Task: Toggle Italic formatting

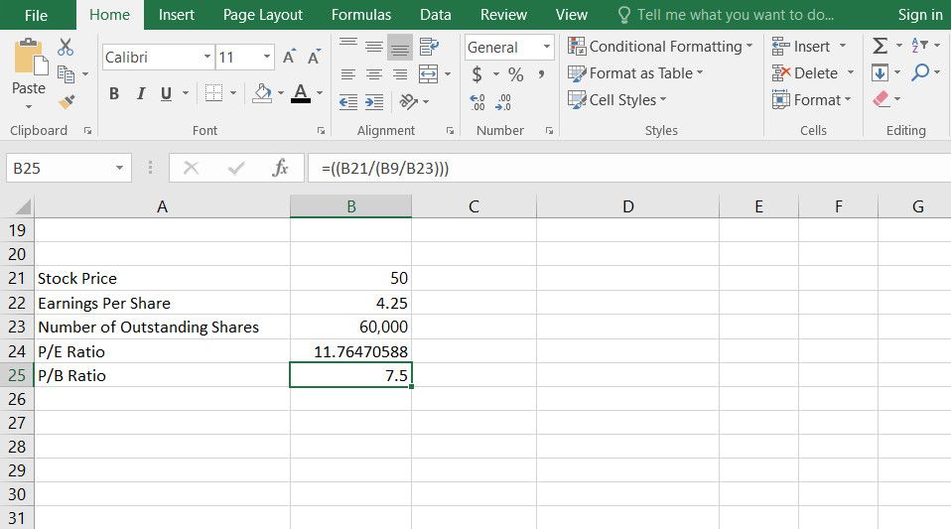Action: tap(140, 93)
